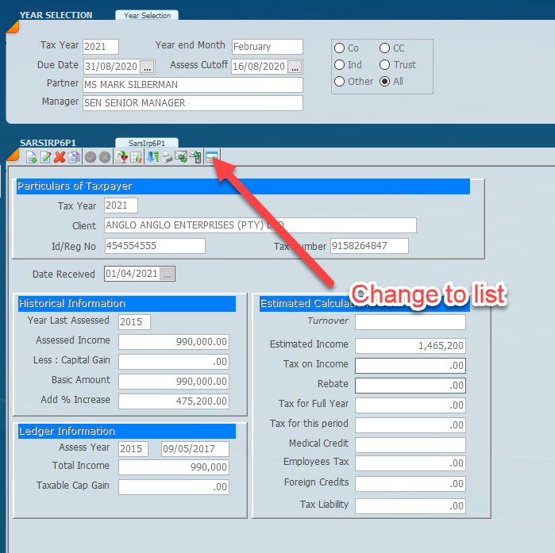Viewport: 555px width, 553px height.
Task: Click the copy record icon
Action: 74,157
